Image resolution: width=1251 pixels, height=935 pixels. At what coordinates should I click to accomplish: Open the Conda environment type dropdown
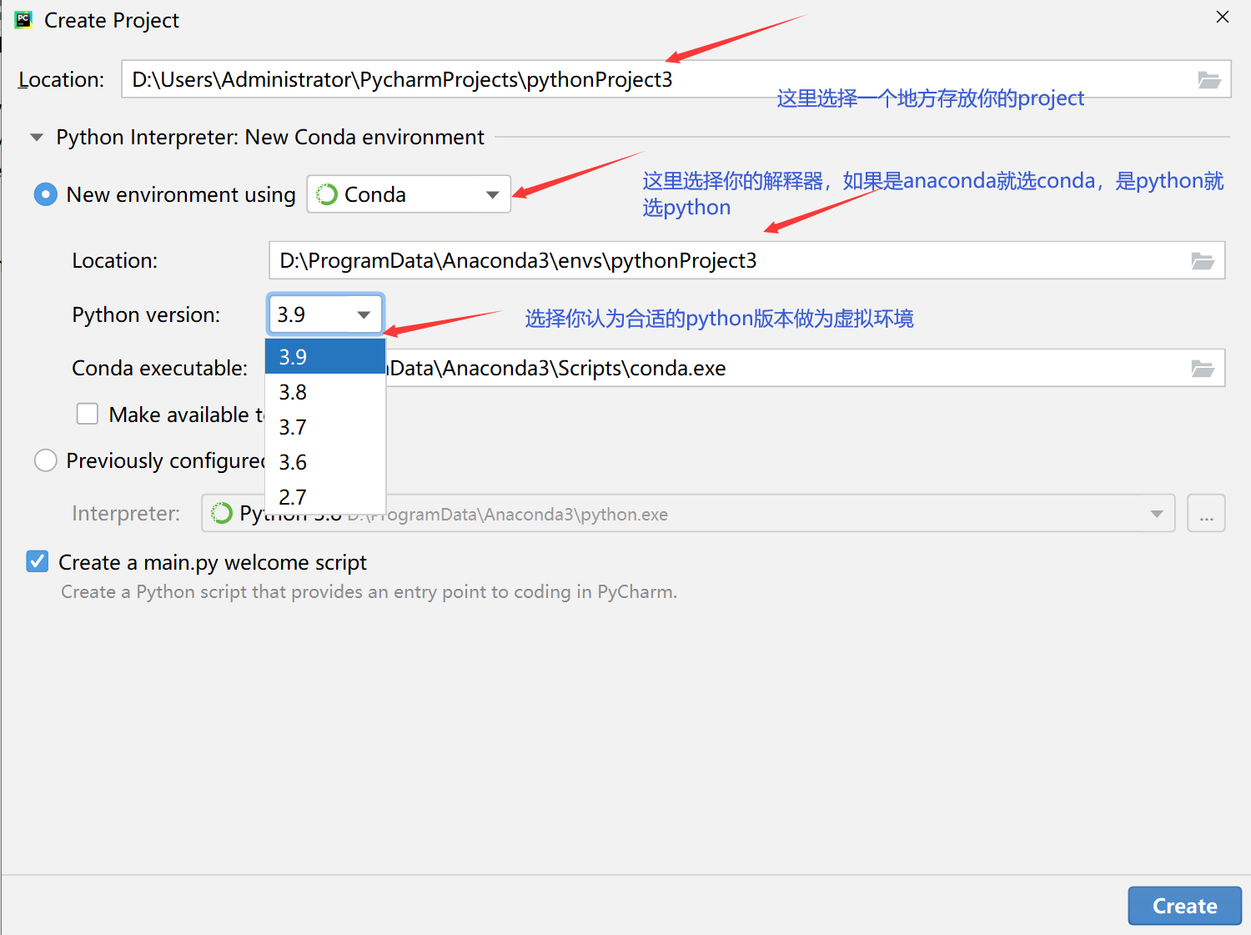[409, 194]
